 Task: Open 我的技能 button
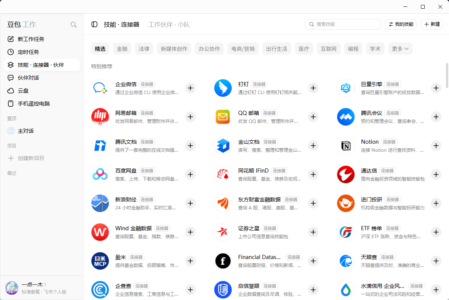click(x=401, y=24)
